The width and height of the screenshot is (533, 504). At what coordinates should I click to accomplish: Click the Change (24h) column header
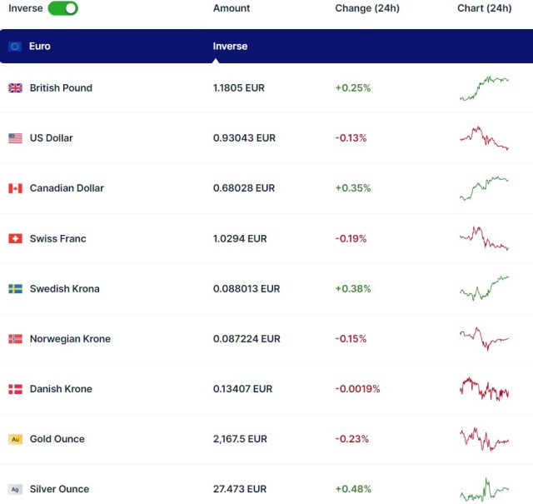point(366,8)
